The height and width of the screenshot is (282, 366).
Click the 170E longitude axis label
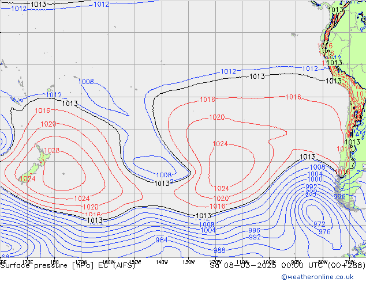click(x=27, y=262)
